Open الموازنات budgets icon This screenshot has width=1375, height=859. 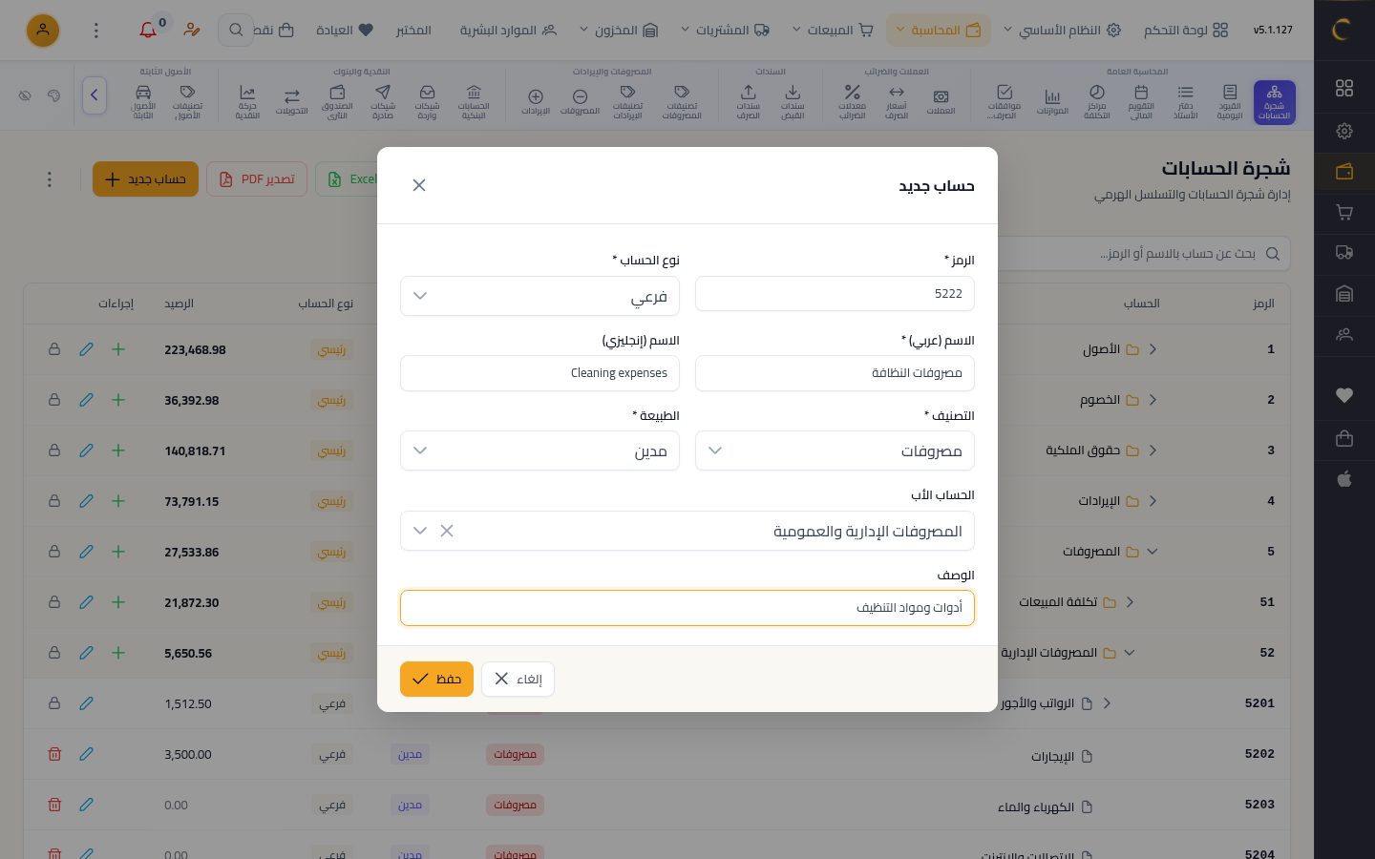pyautogui.click(x=1052, y=102)
